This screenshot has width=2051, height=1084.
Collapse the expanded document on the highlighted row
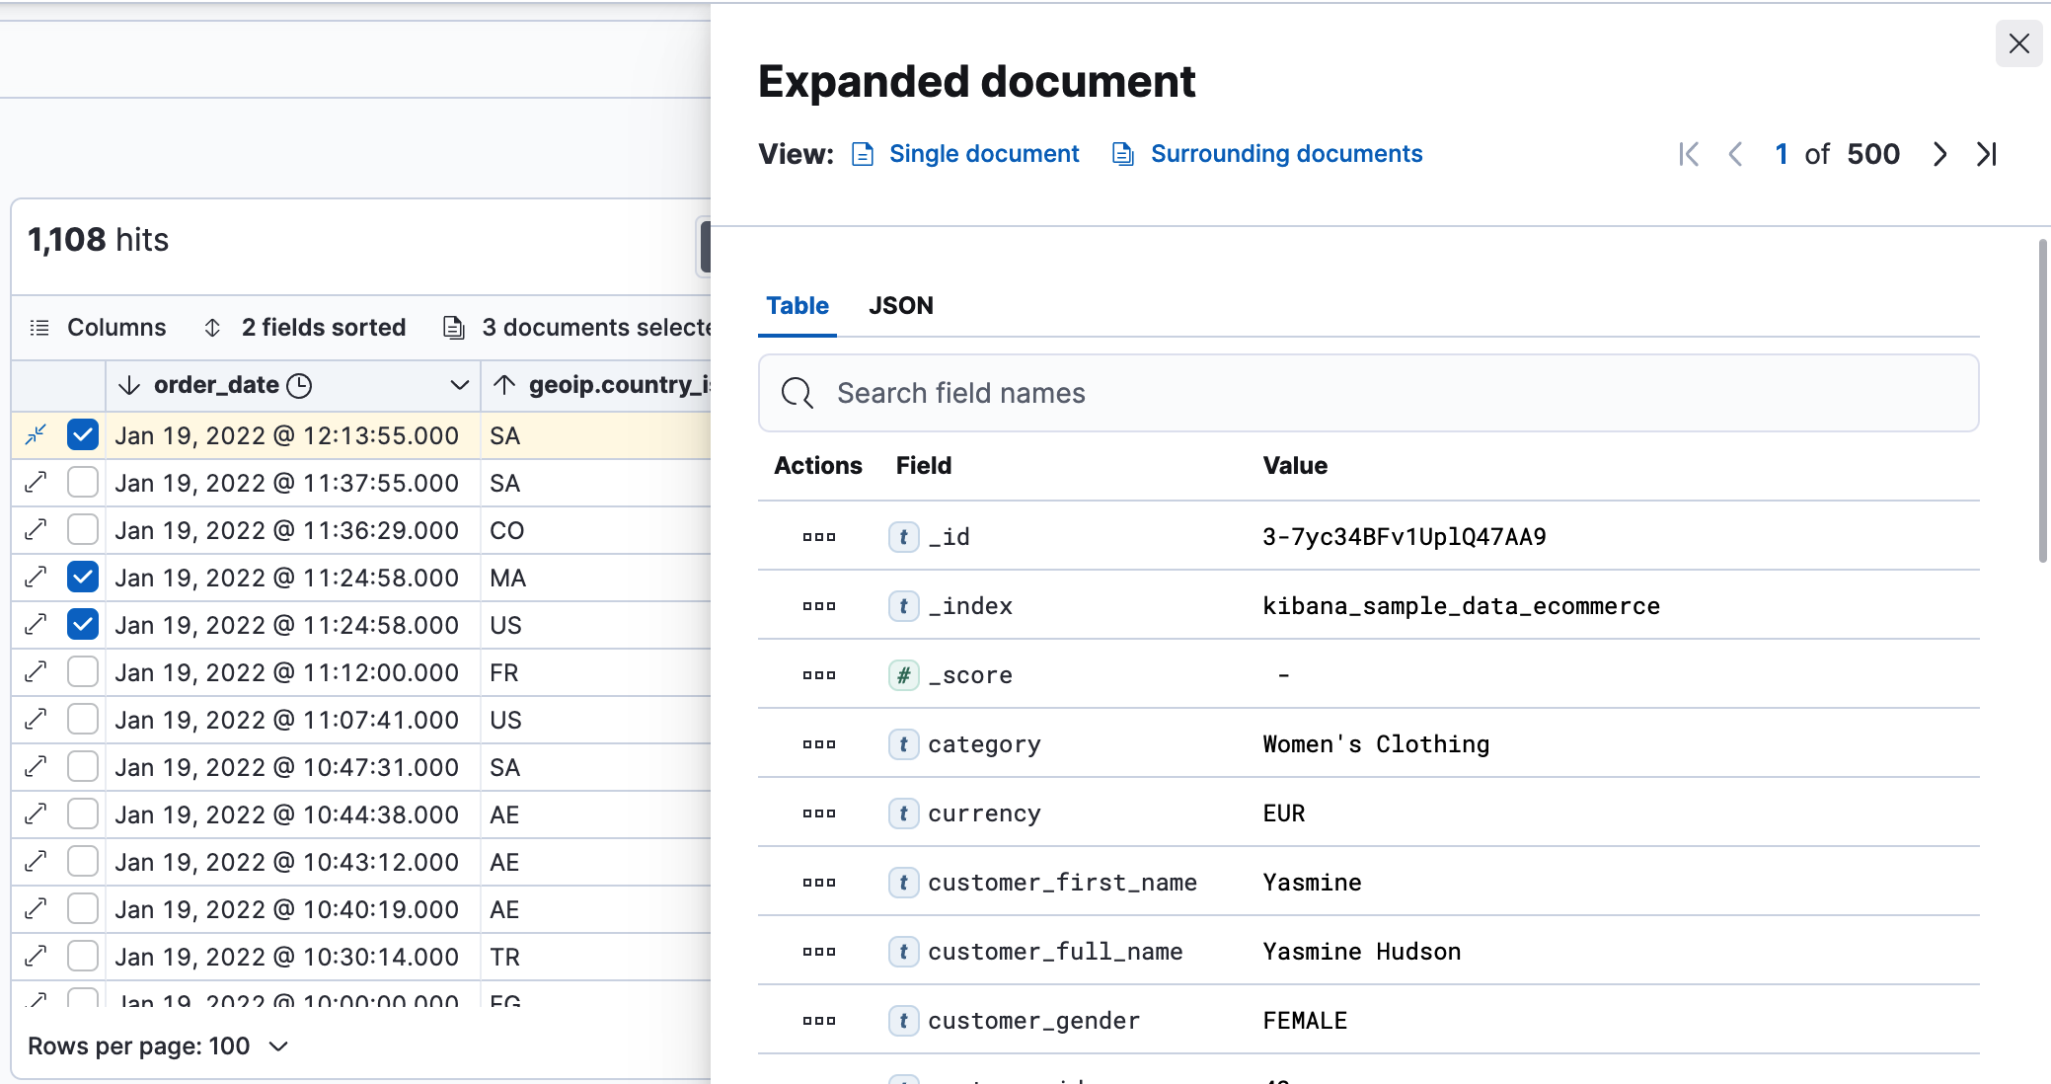(36, 434)
